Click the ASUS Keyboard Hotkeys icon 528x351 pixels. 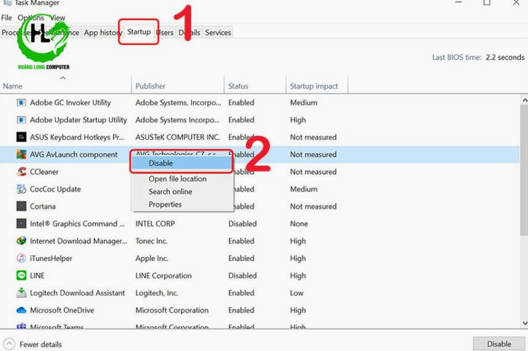coord(21,138)
